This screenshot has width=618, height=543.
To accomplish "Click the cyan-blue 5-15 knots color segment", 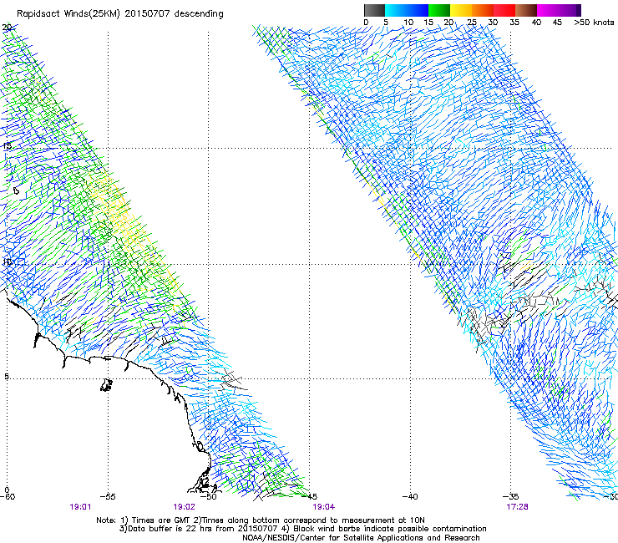I will click(x=407, y=10).
